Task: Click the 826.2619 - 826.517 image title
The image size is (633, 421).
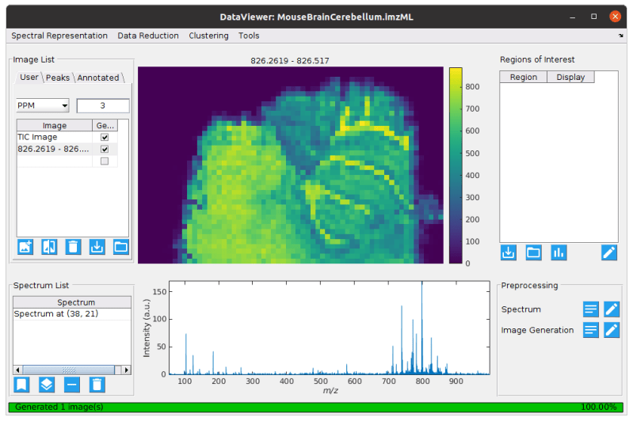Action: tap(289, 61)
